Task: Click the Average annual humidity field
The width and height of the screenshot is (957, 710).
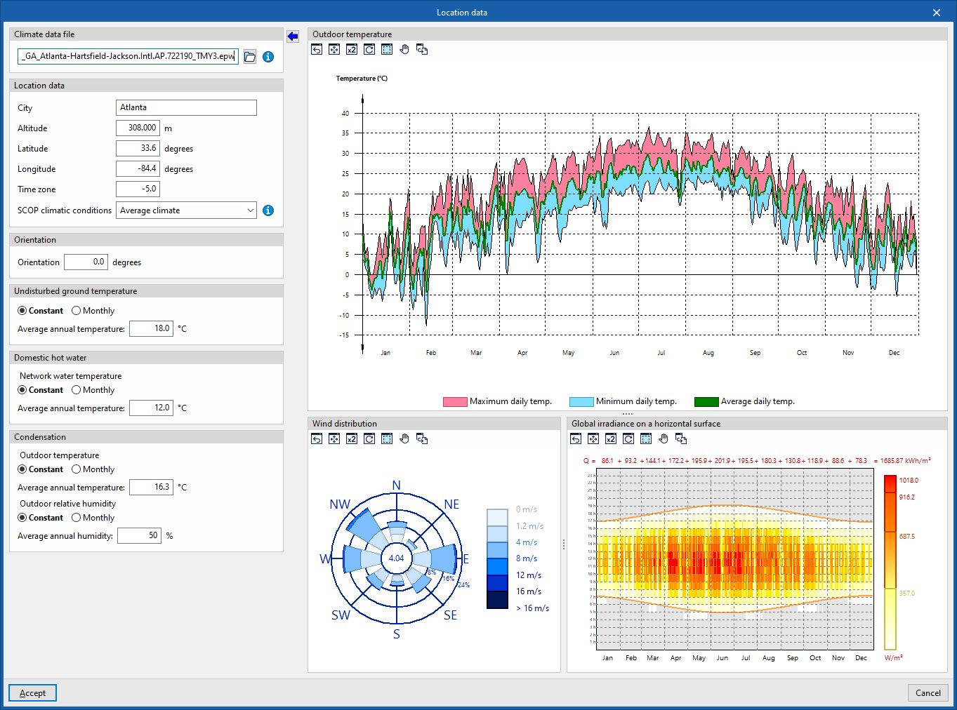Action: tap(139, 535)
